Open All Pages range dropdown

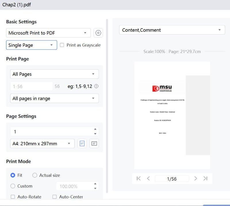click(x=54, y=74)
